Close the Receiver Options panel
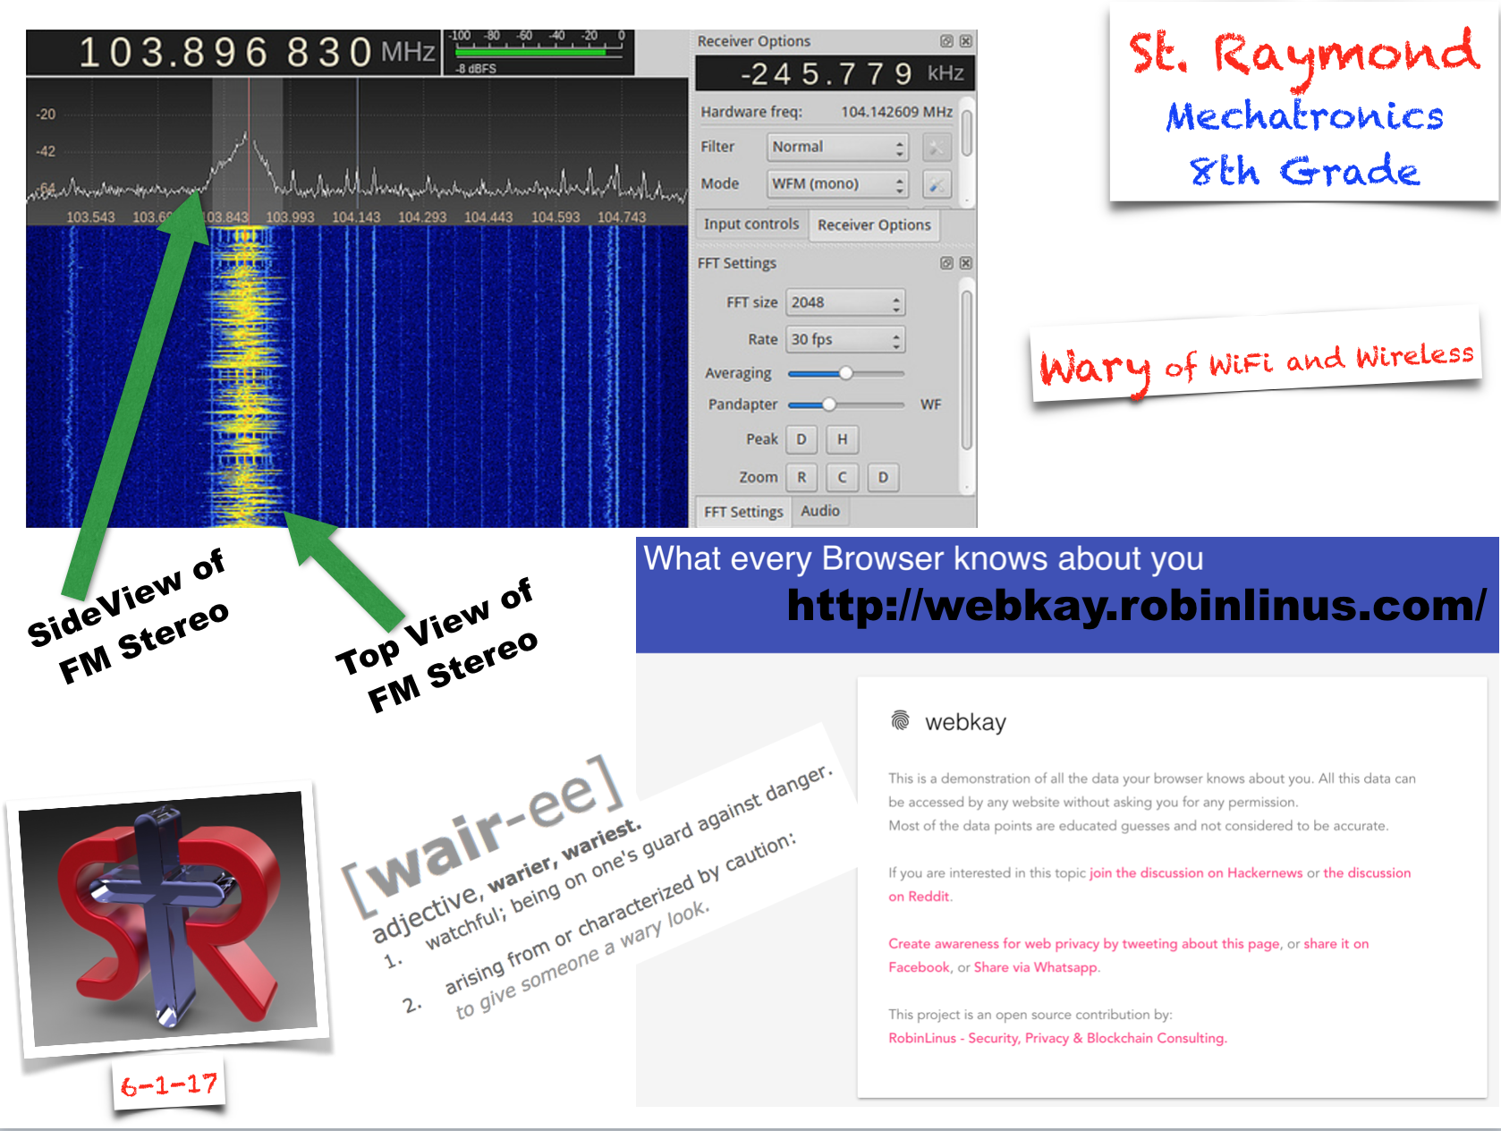 click(966, 41)
